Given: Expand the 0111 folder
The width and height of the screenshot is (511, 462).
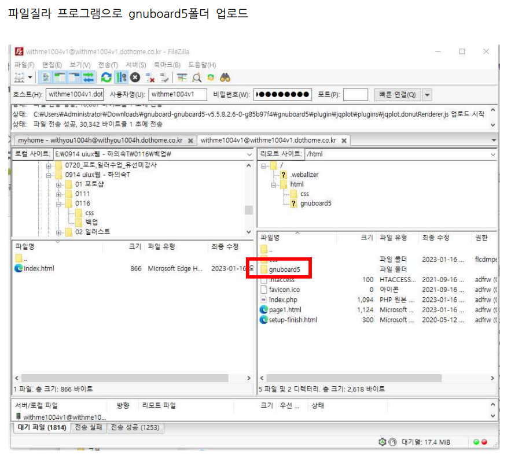Looking at the screenshot, I should point(58,194).
